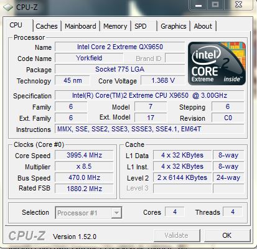Click the Processor #1 combo box
Viewport: 257px width, 249px height.
88,212
